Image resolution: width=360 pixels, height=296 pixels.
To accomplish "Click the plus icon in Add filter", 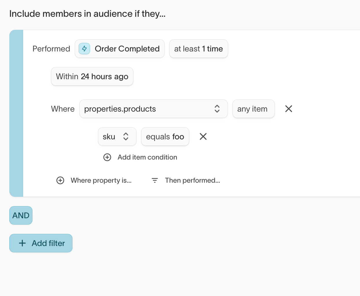I will (22, 243).
